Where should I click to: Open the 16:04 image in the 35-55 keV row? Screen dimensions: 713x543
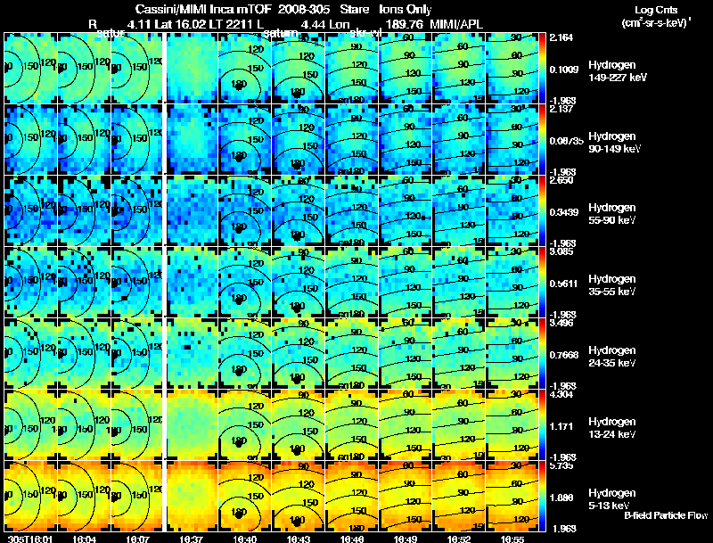(84, 283)
